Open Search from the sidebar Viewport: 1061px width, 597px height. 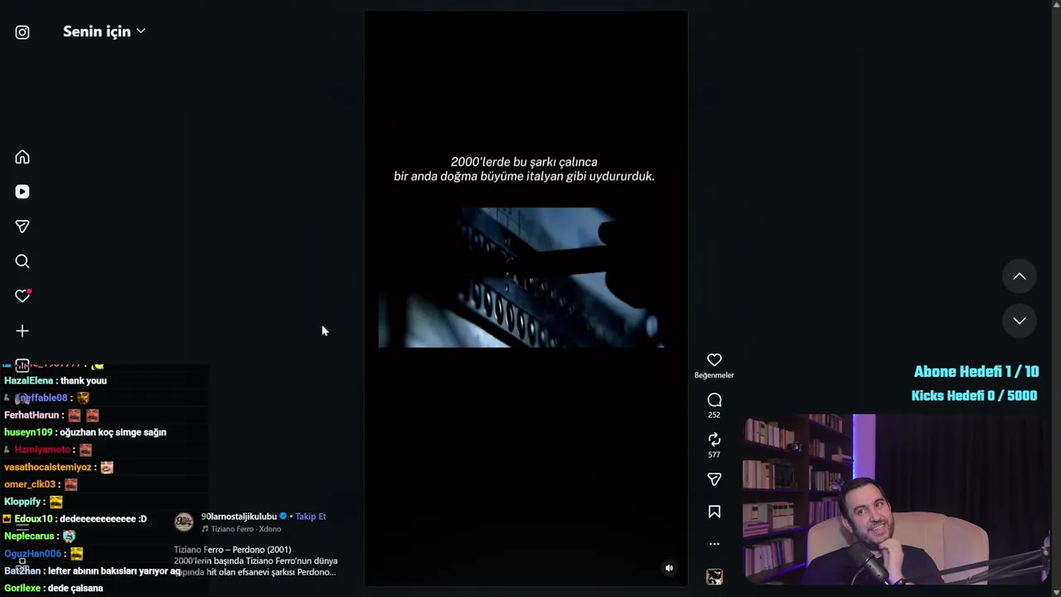pos(22,261)
